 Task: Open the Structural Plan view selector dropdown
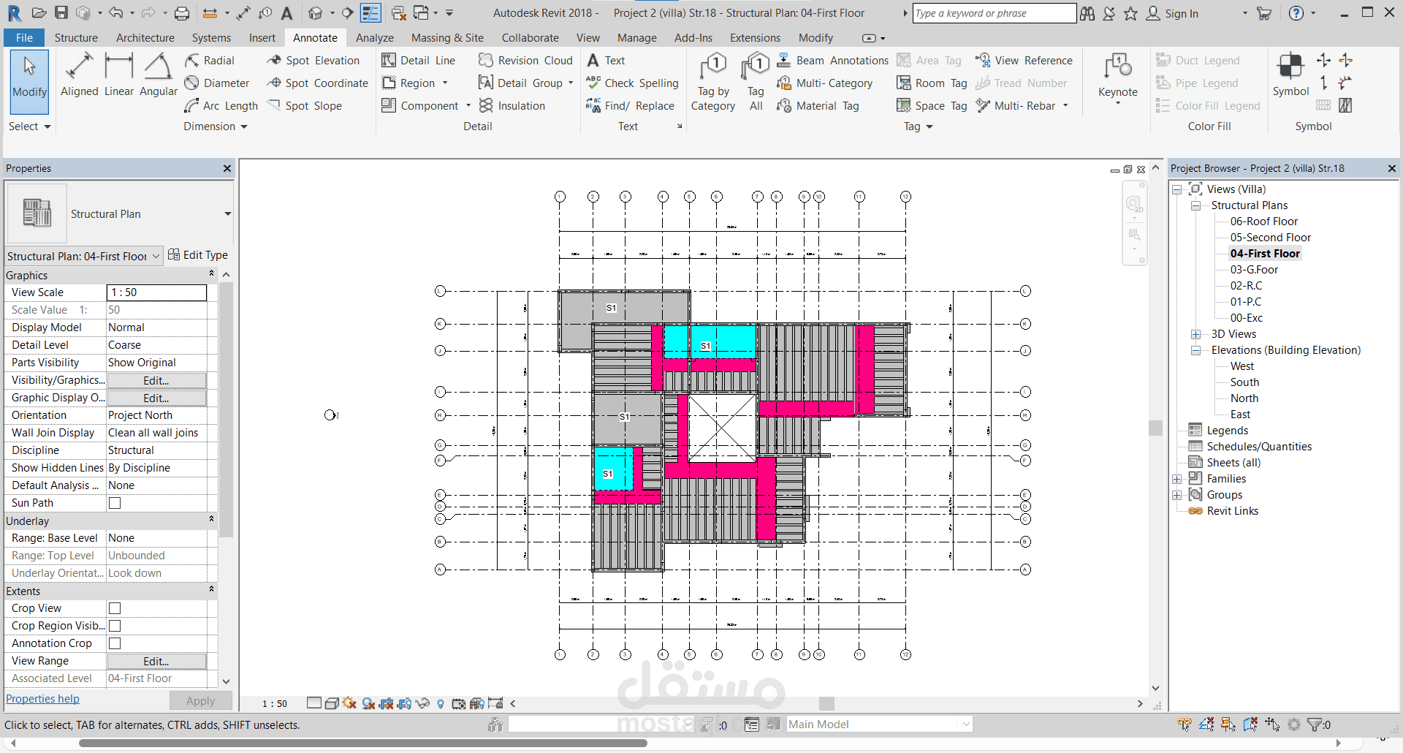click(x=83, y=256)
